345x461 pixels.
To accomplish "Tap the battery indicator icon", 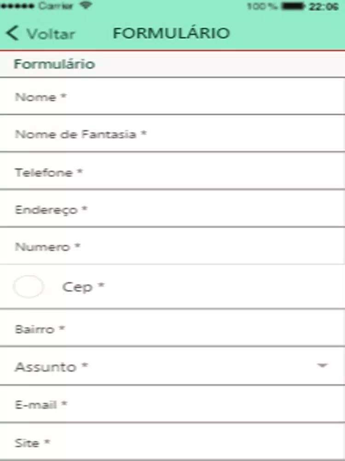I will (x=293, y=6).
